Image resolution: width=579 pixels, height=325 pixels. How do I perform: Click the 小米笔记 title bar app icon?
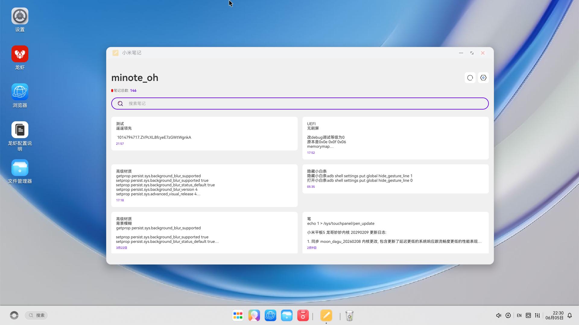tap(115, 53)
